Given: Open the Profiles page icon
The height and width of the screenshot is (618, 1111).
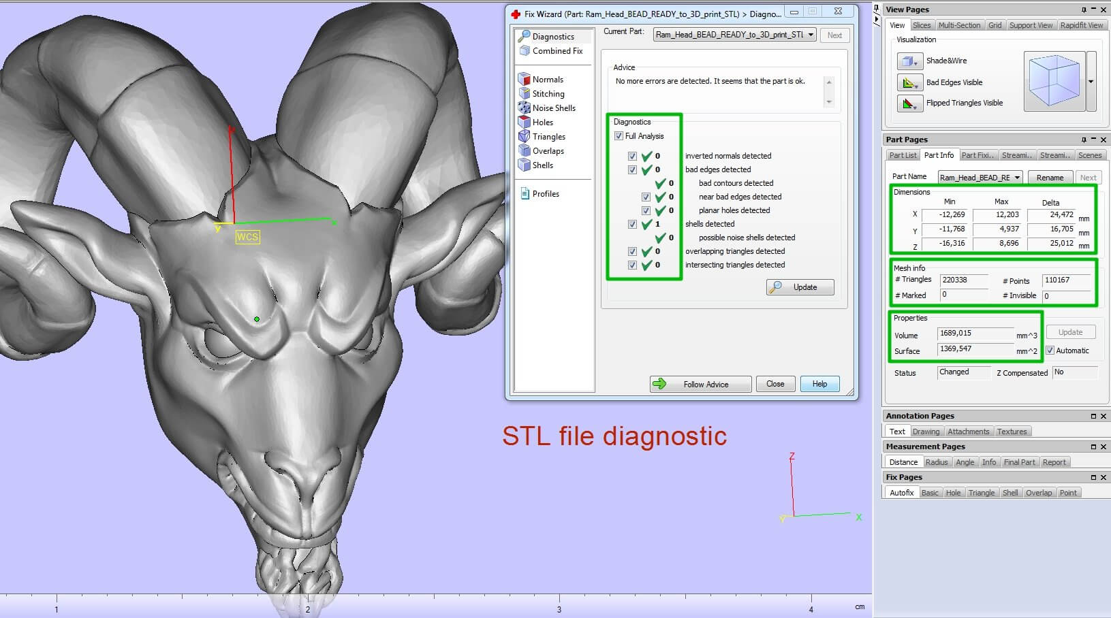Looking at the screenshot, I should point(525,194).
